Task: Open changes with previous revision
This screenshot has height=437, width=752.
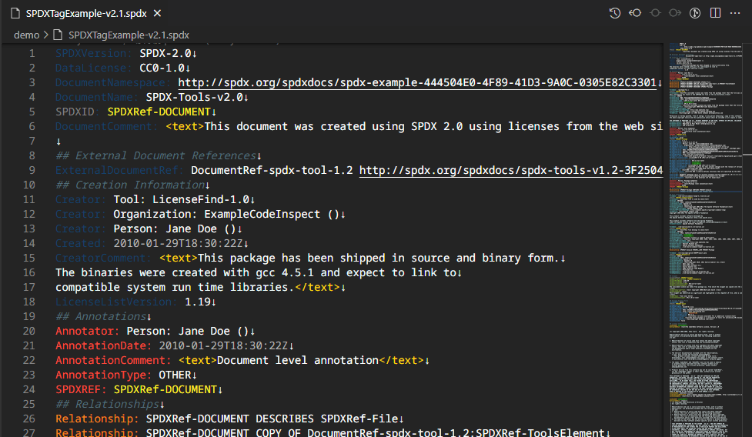Action: pos(635,13)
